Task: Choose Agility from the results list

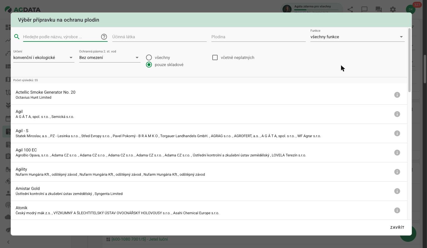Action: point(209,172)
